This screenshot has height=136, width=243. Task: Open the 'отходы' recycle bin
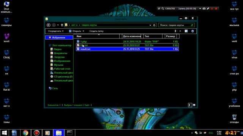pos(234,119)
